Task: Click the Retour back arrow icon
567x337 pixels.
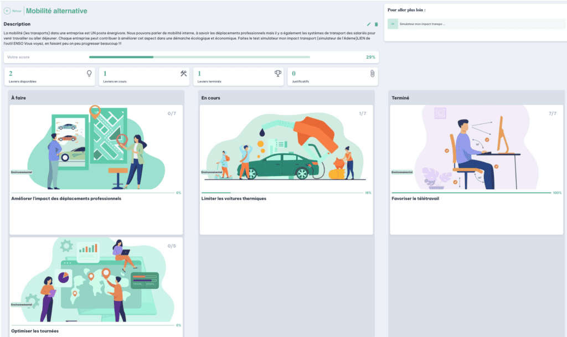Action: tap(7, 11)
